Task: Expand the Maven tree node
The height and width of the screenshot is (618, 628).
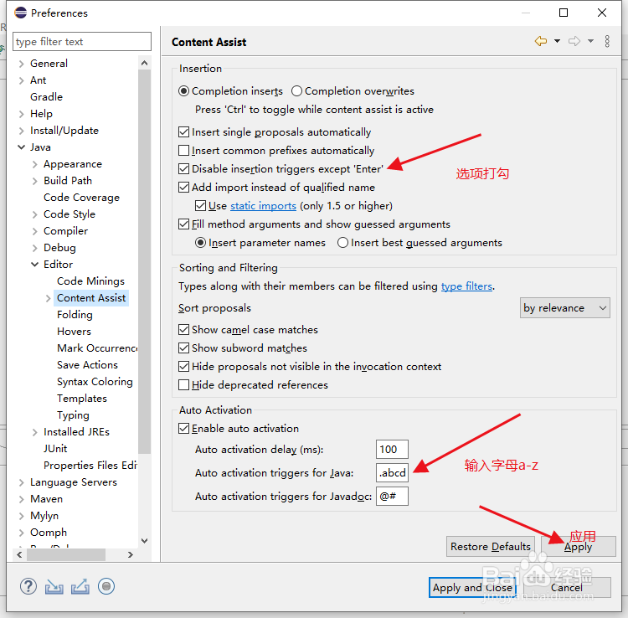Action: point(22,499)
